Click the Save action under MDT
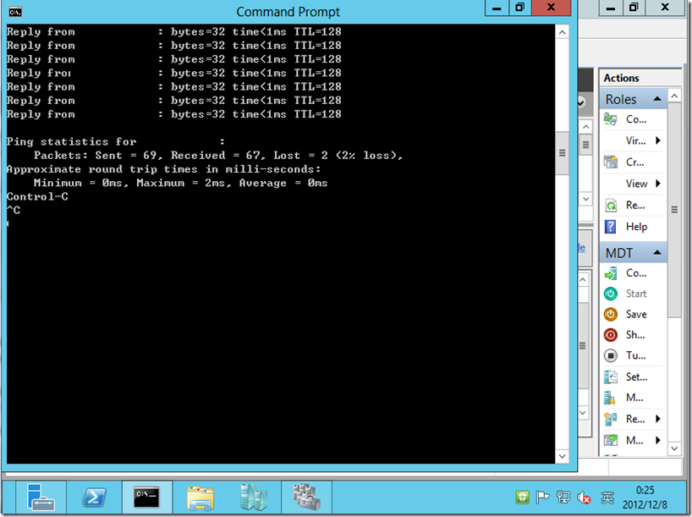 click(x=634, y=315)
